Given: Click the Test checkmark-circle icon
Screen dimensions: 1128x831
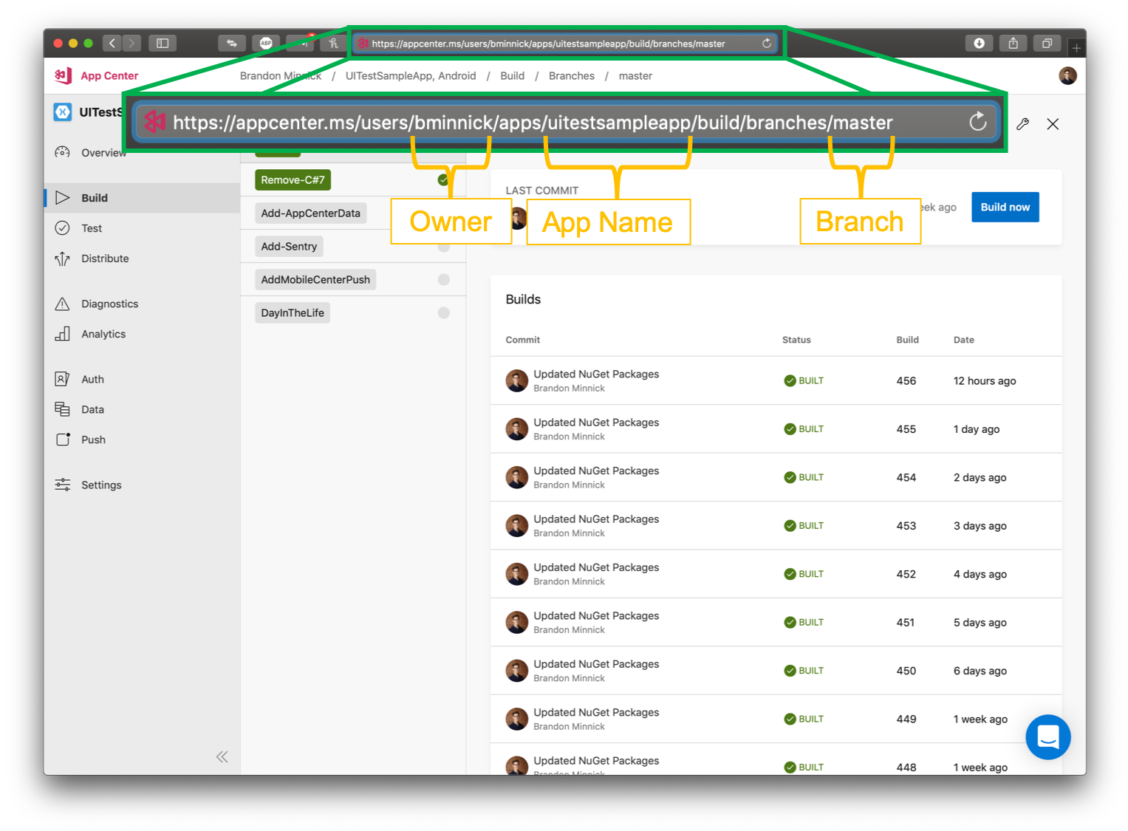Looking at the screenshot, I should click(x=63, y=228).
